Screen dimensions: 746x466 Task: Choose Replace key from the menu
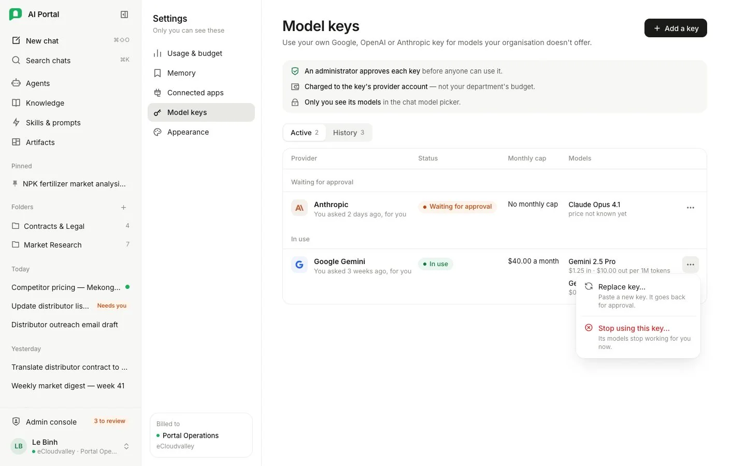(638, 296)
